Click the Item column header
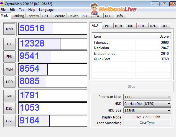 (114, 36)
